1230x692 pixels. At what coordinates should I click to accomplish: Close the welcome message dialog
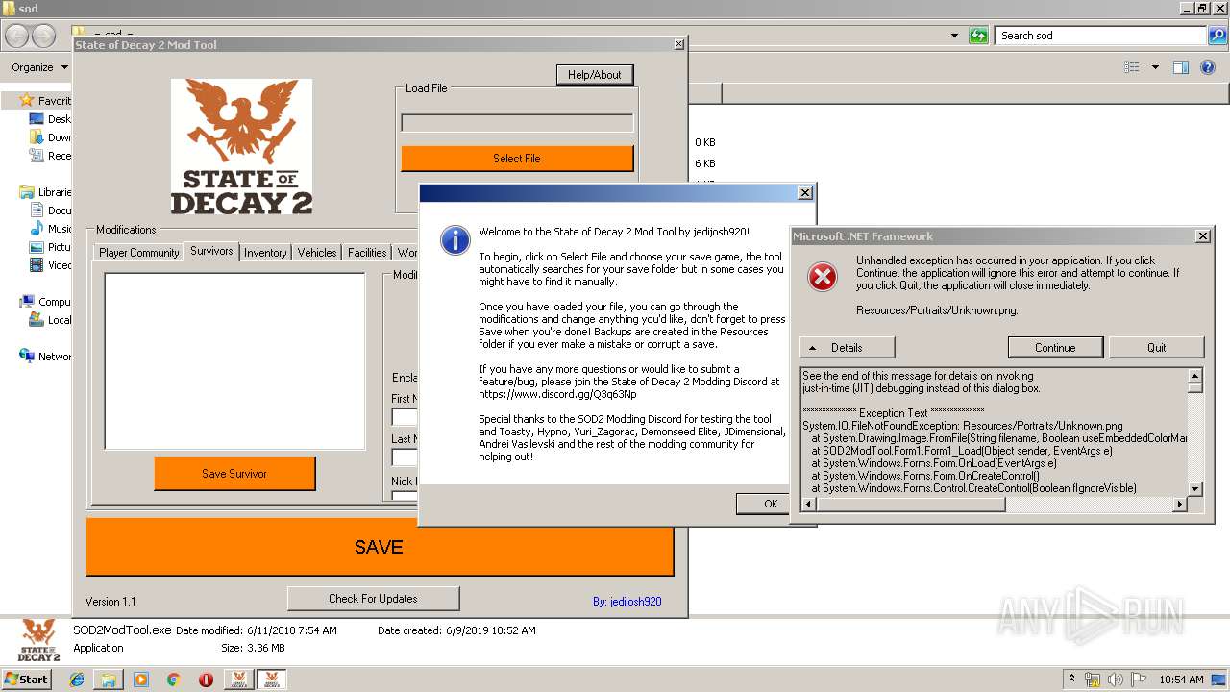pyautogui.click(x=805, y=193)
